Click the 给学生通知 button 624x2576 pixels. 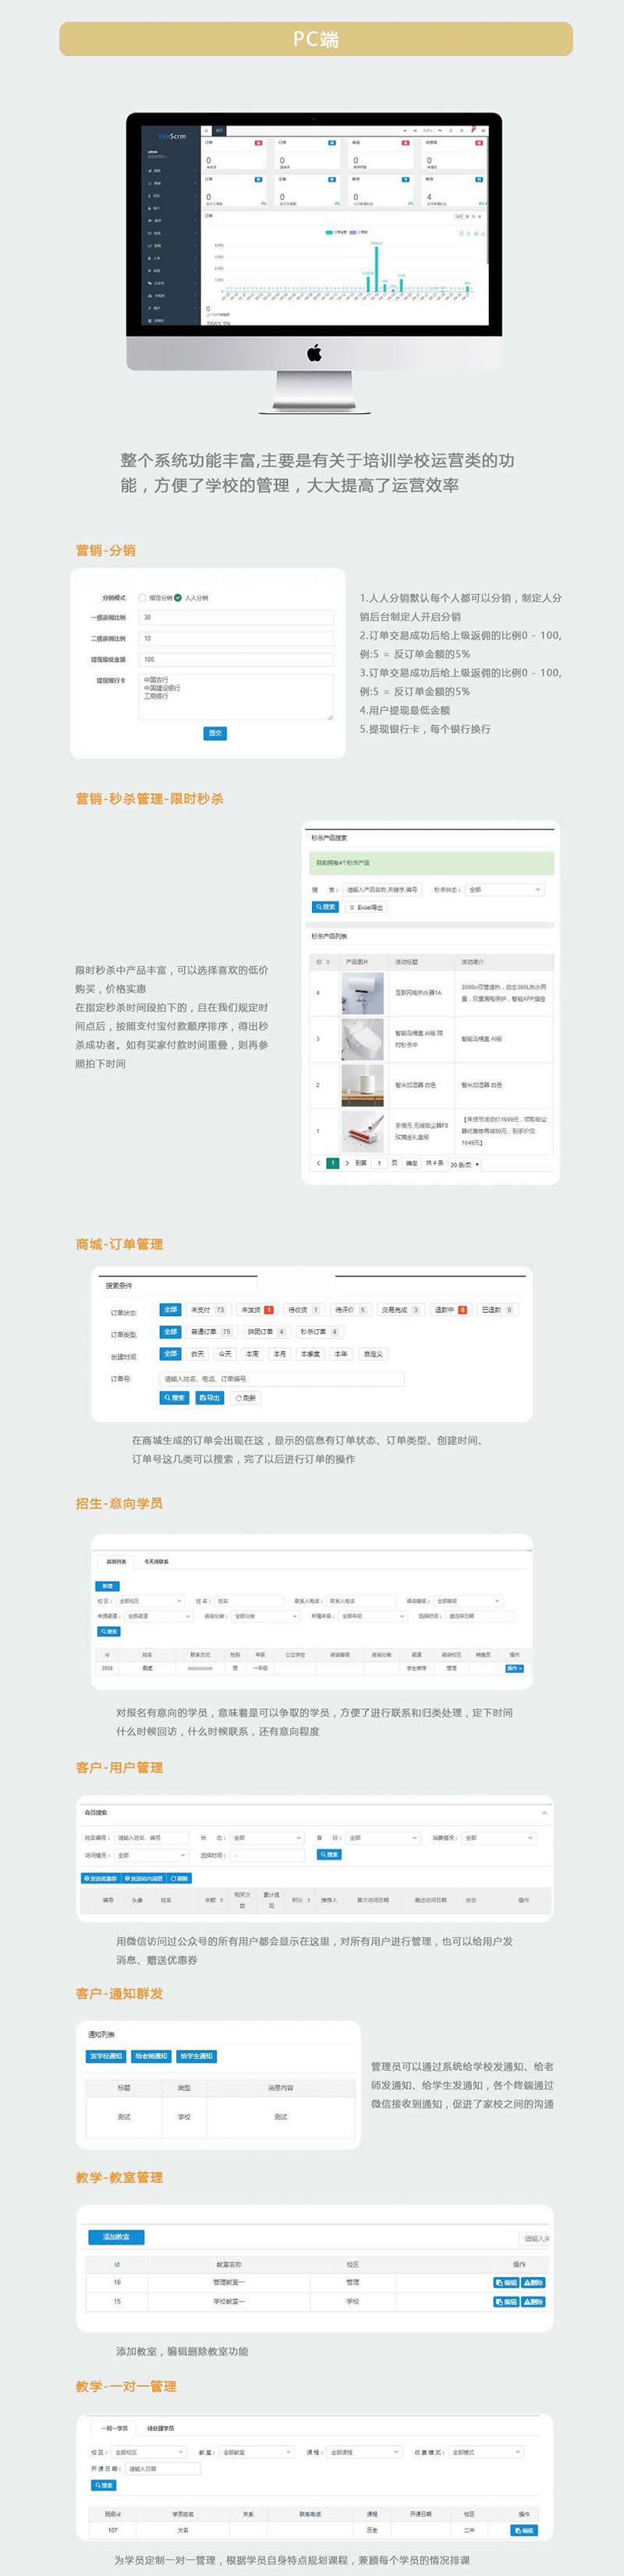tap(196, 2056)
